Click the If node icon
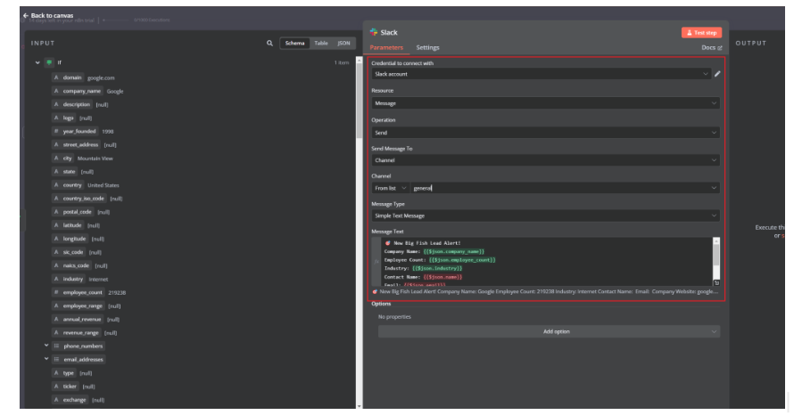This screenshot has height=415, width=794. [49, 62]
